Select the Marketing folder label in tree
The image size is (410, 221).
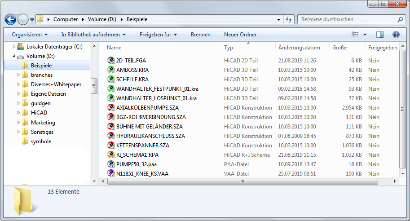click(43, 122)
